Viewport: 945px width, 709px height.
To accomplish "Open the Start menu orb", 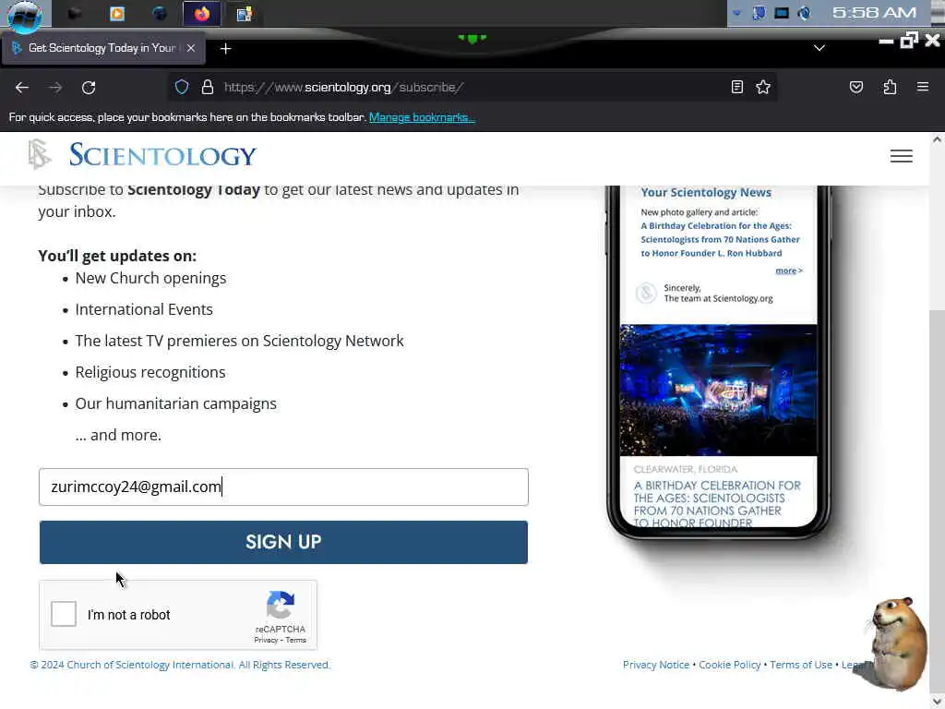I will (x=25, y=15).
